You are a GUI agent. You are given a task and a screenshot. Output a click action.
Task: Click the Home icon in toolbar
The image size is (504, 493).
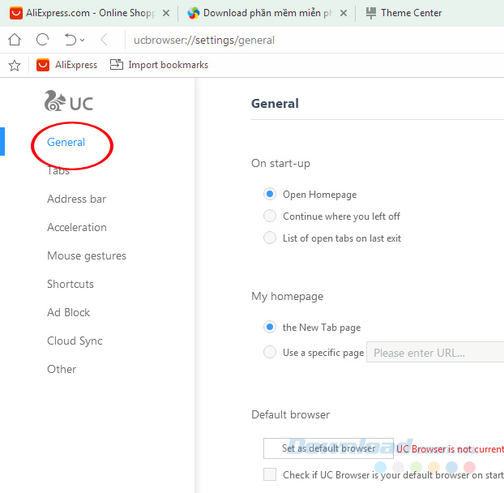tap(15, 40)
